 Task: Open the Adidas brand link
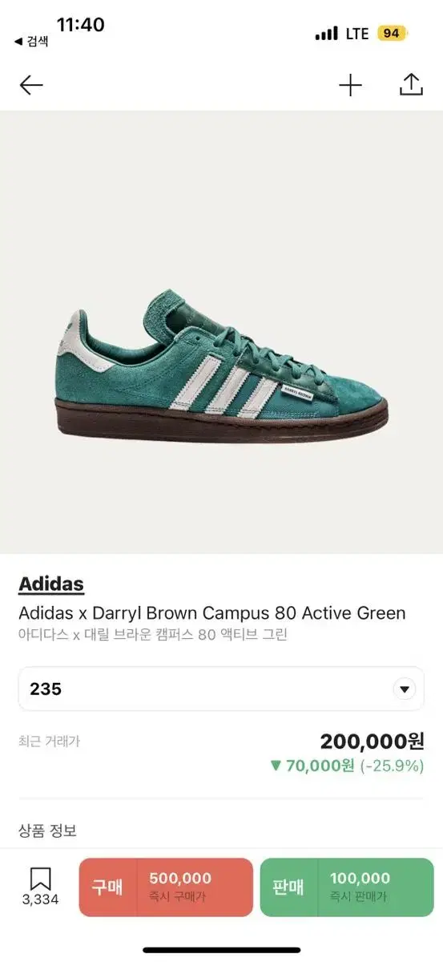(51, 584)
